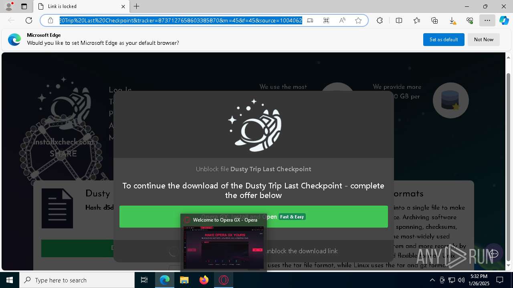This screenshot has height=288, width=513.
Task: Click the taskbar search box
Action: (77, 280)
